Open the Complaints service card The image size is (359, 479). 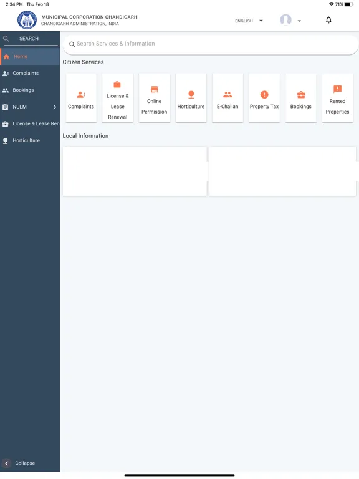click(x=81, y=98)
